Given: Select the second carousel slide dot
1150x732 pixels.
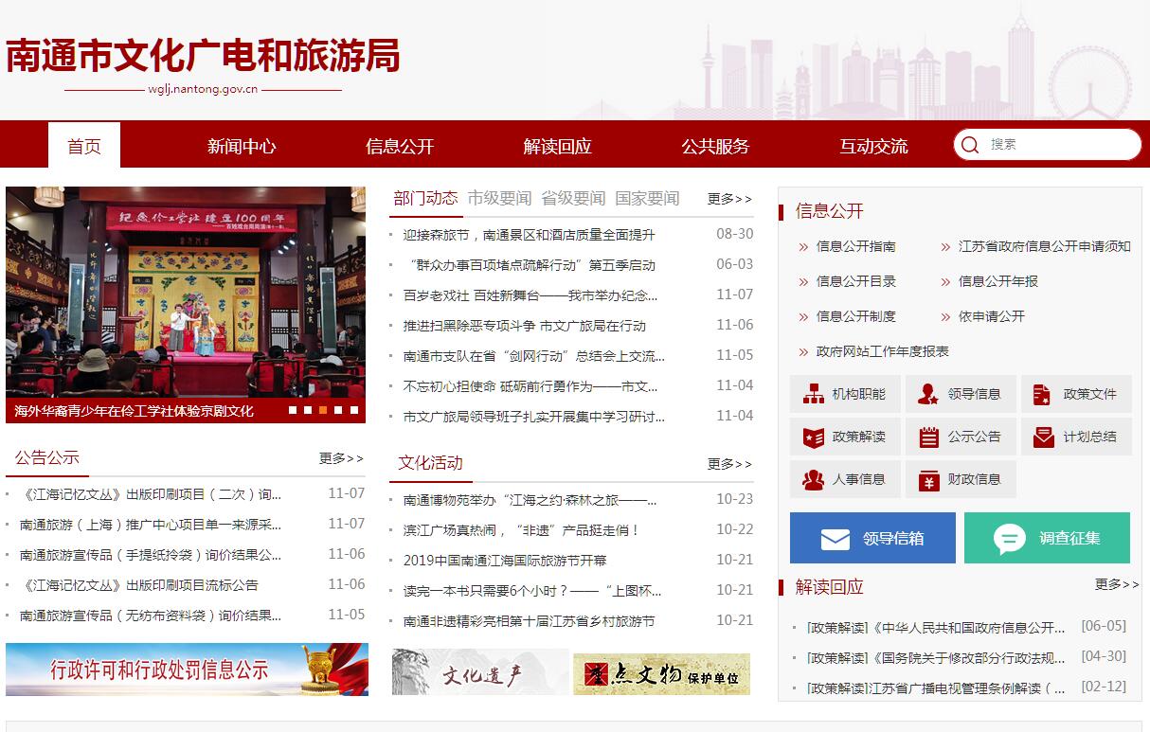Looking at the screenshot, I should (x=308, y=410).
